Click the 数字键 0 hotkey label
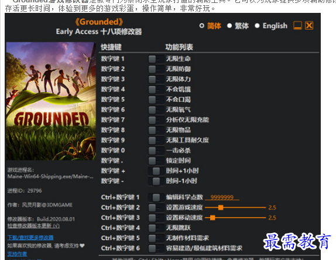Viewport: 336px width, 260px height. click(113, 150)
